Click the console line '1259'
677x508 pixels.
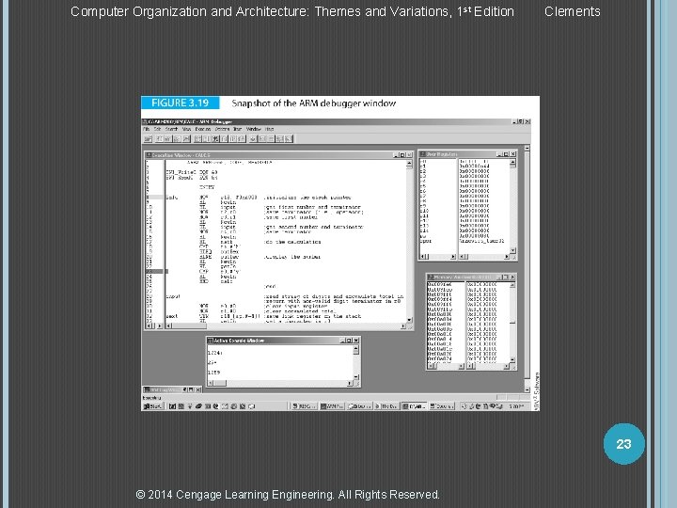point(214,373)
